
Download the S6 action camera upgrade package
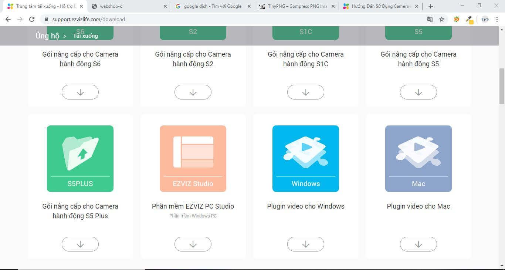[x=80, y=92]
